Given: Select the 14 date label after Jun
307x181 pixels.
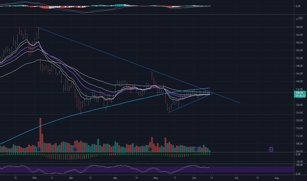Looking at the screenshot, I should 211,178.
